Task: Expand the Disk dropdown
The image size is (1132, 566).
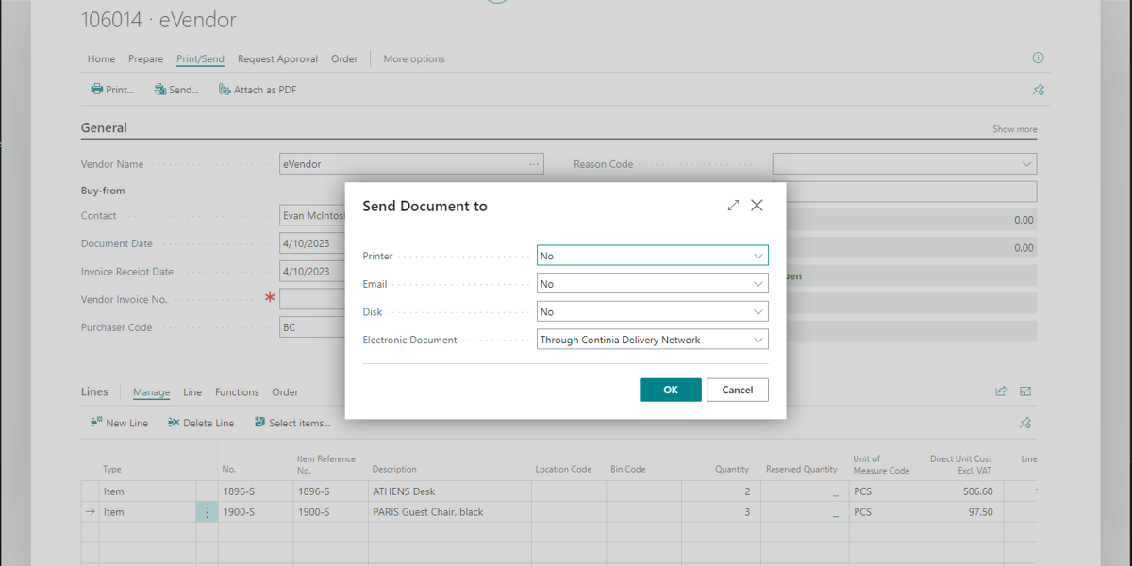Action: (652, 311)
